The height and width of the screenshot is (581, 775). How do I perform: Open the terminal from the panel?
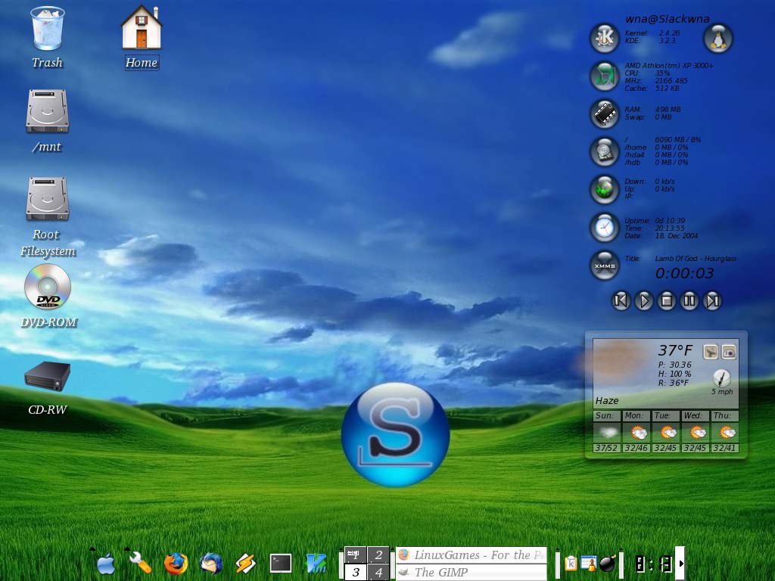(x=281, y=563)
